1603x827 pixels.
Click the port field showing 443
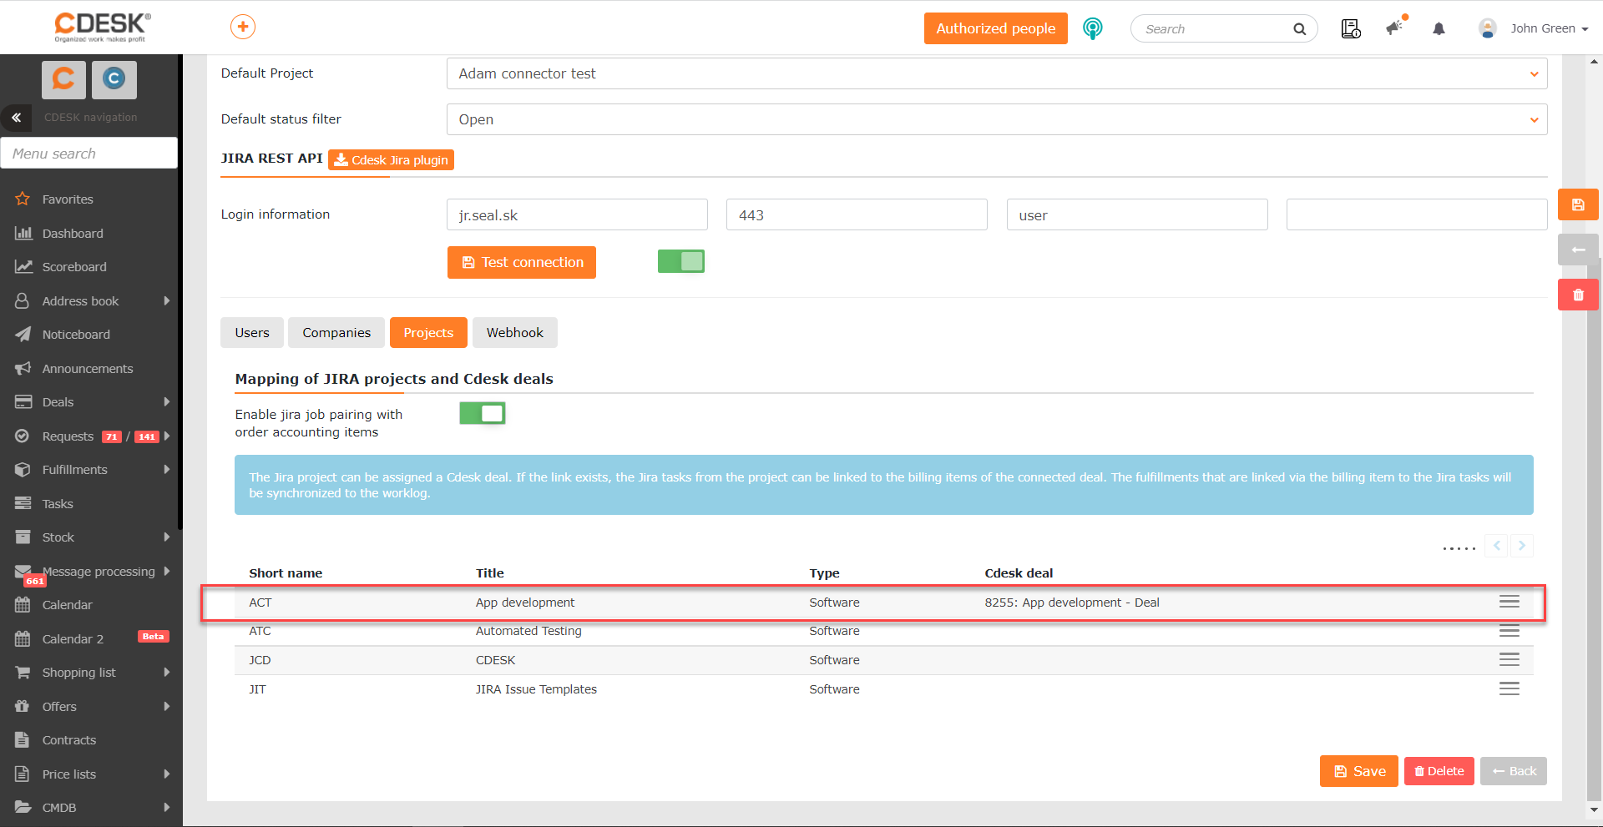click(x=857, y=214)
